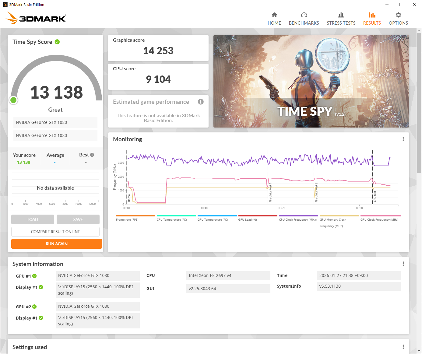Click the Graphics score value 14 253
The height and width of the screenshot is (354, 422).
pos(158,51)
